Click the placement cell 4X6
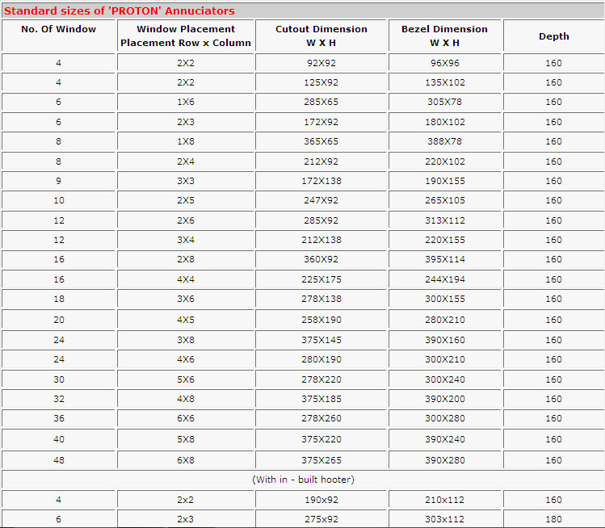 (x=186, y=359)
